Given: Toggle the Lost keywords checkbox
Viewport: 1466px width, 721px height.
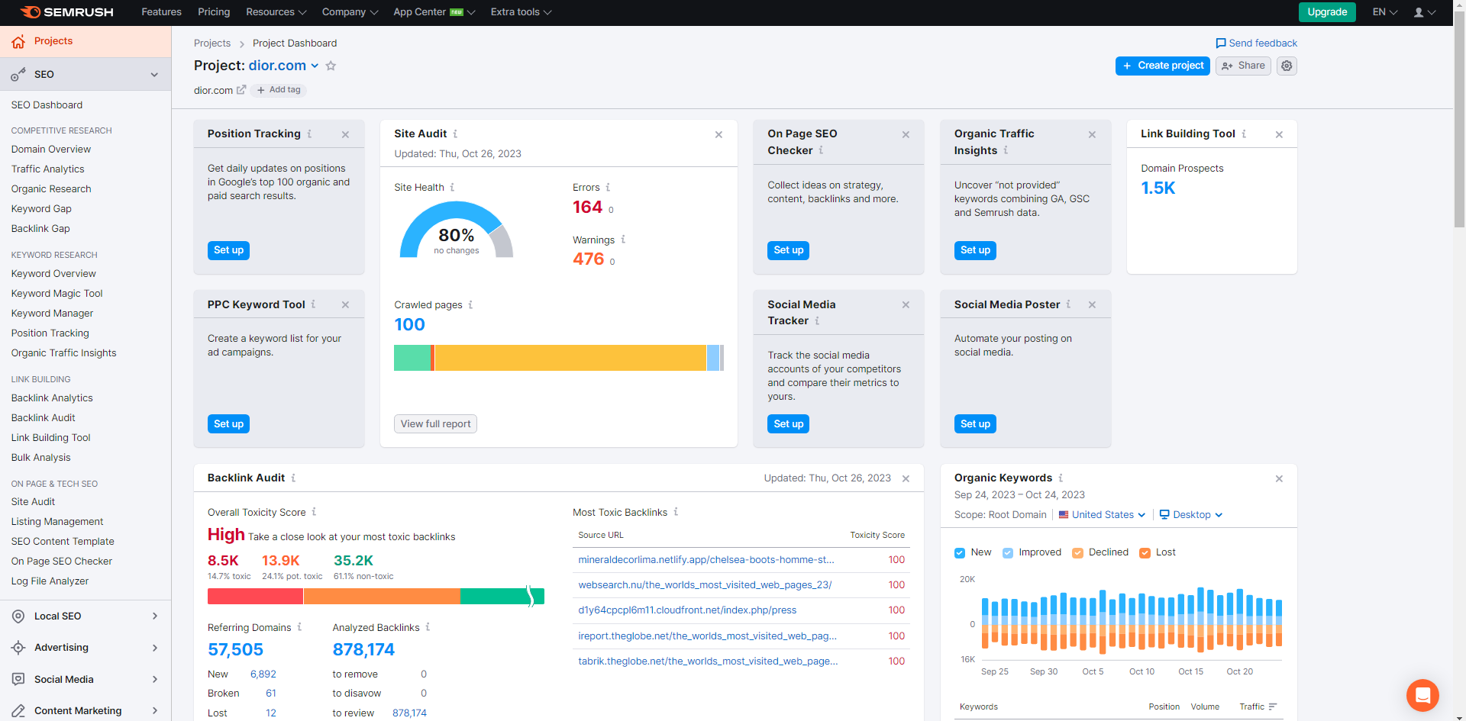Looking at the screenshot, I should point(1145,553).
